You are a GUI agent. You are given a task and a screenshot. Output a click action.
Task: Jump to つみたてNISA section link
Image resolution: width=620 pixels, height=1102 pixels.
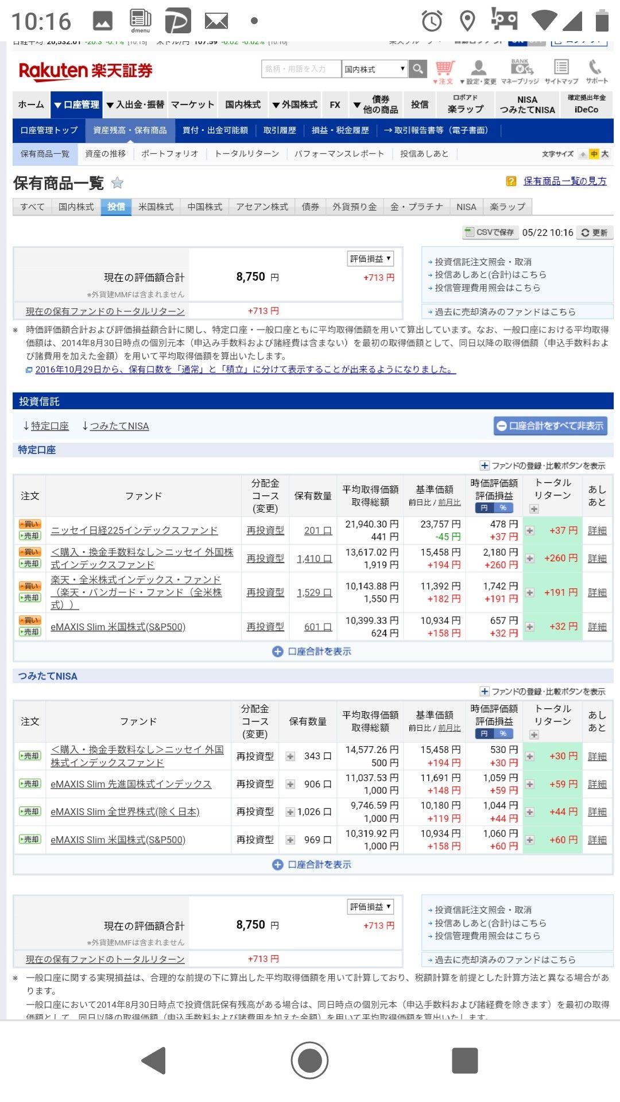point(119,426)
